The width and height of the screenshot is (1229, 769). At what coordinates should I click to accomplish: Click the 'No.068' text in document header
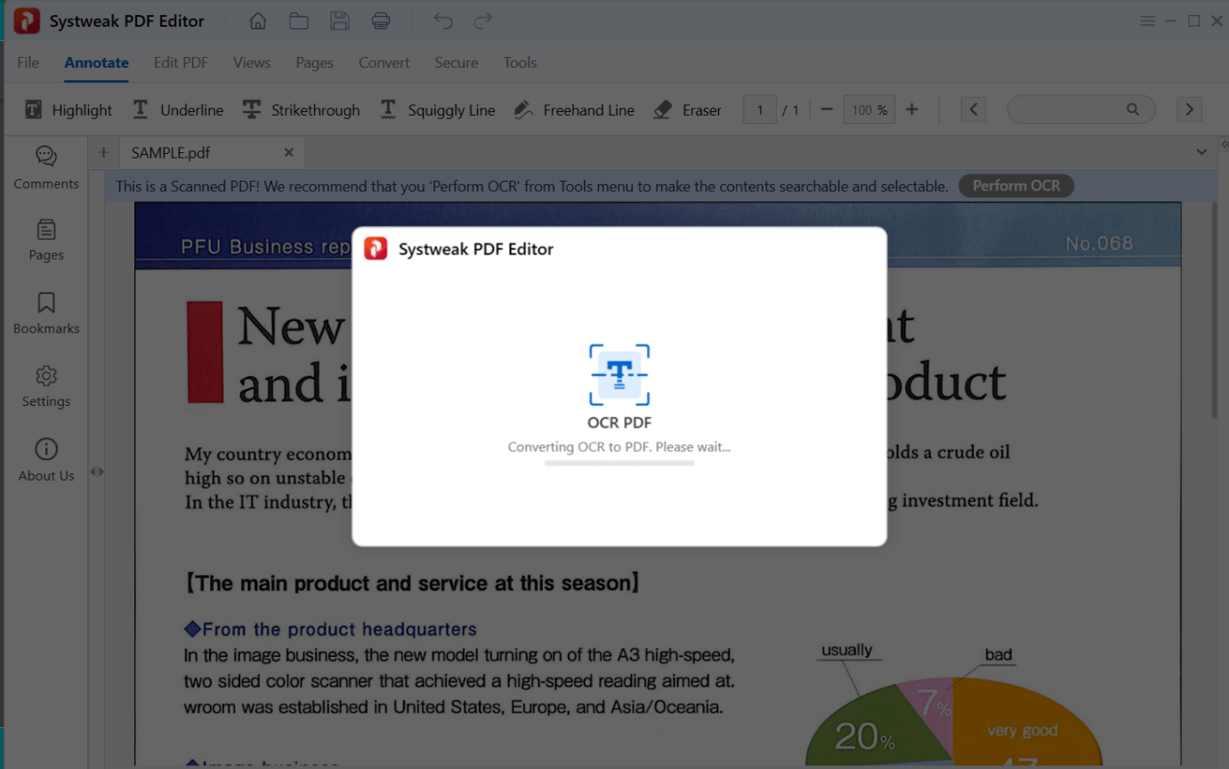[1099, 243]
